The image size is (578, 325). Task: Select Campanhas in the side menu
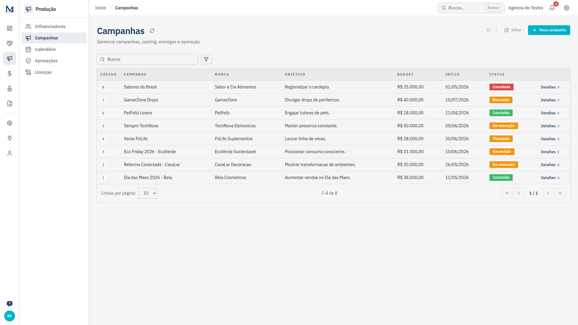(54, 38)
